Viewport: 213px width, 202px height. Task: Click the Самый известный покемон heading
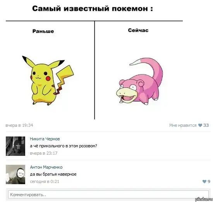tap(93, 9)
